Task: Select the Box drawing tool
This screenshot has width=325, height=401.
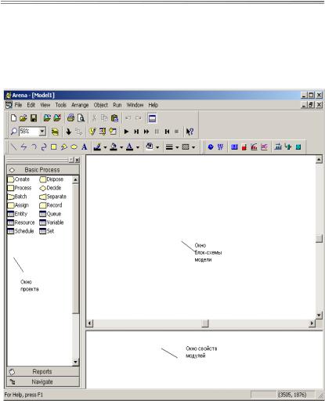Action: click(54, 147)
